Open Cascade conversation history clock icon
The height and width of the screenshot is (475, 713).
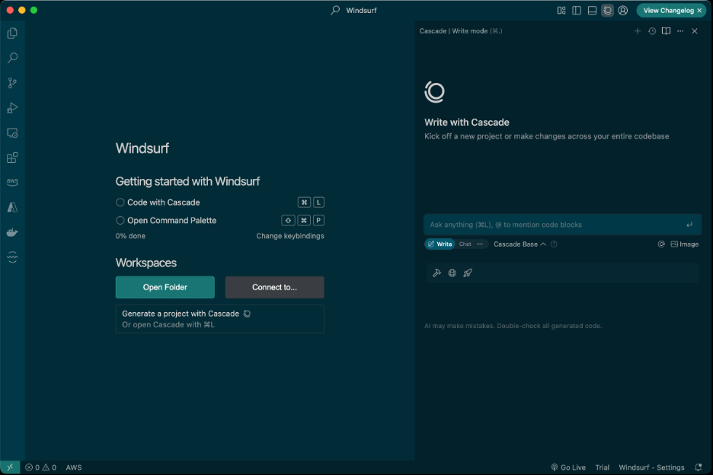[652, 31]
